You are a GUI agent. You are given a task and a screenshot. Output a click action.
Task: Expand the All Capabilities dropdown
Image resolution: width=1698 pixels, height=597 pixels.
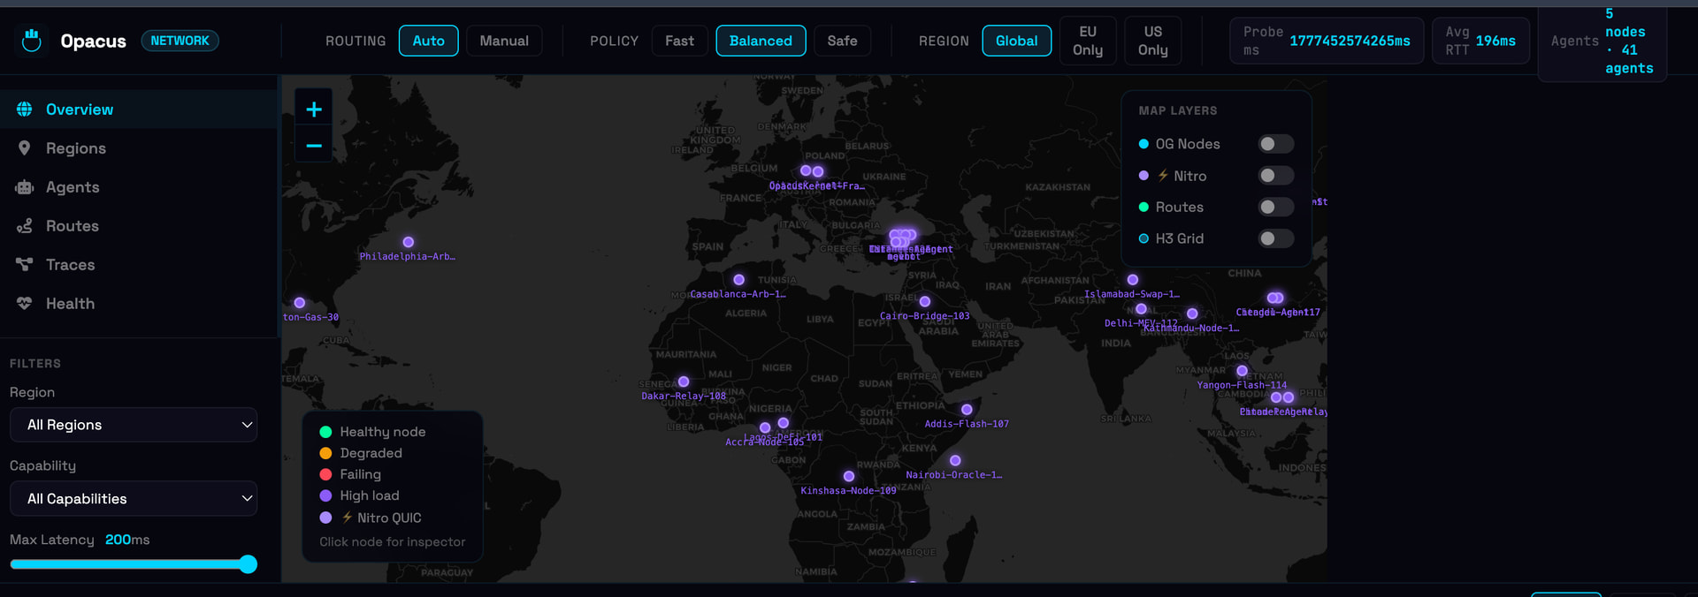click(x=134, y=499)
